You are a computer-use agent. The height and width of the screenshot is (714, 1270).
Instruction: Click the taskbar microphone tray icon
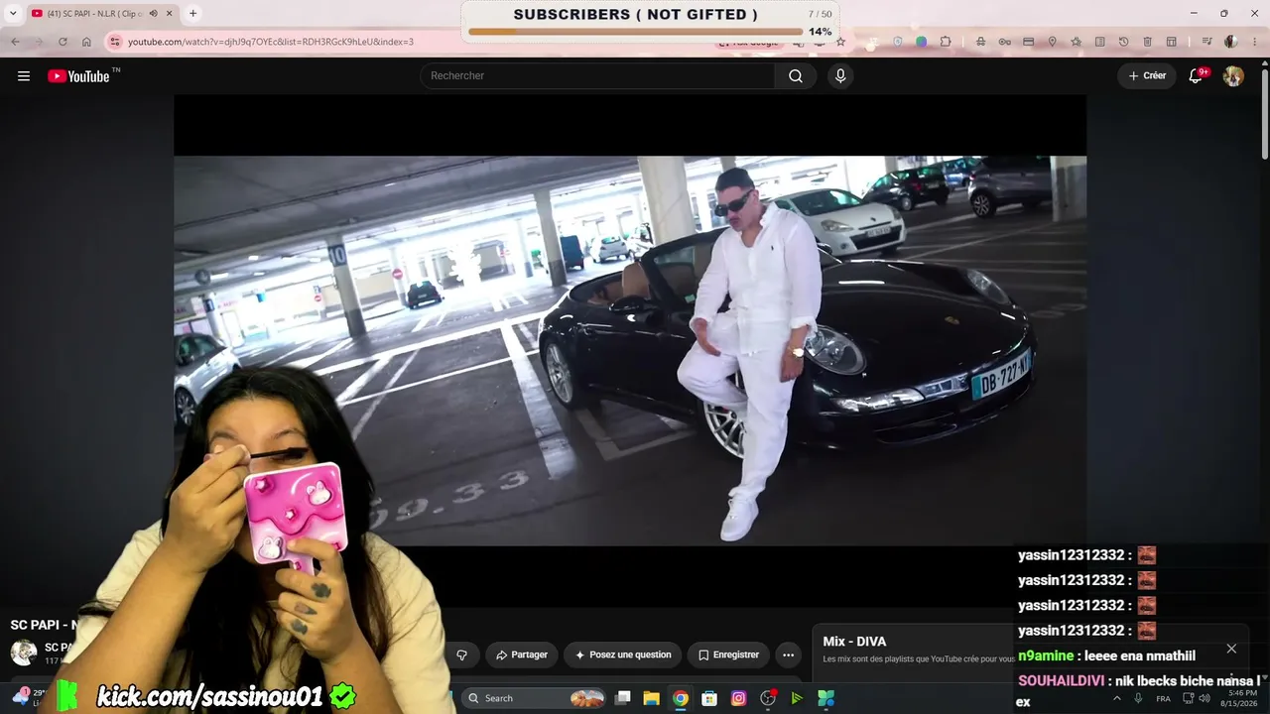pos(1138,698)
